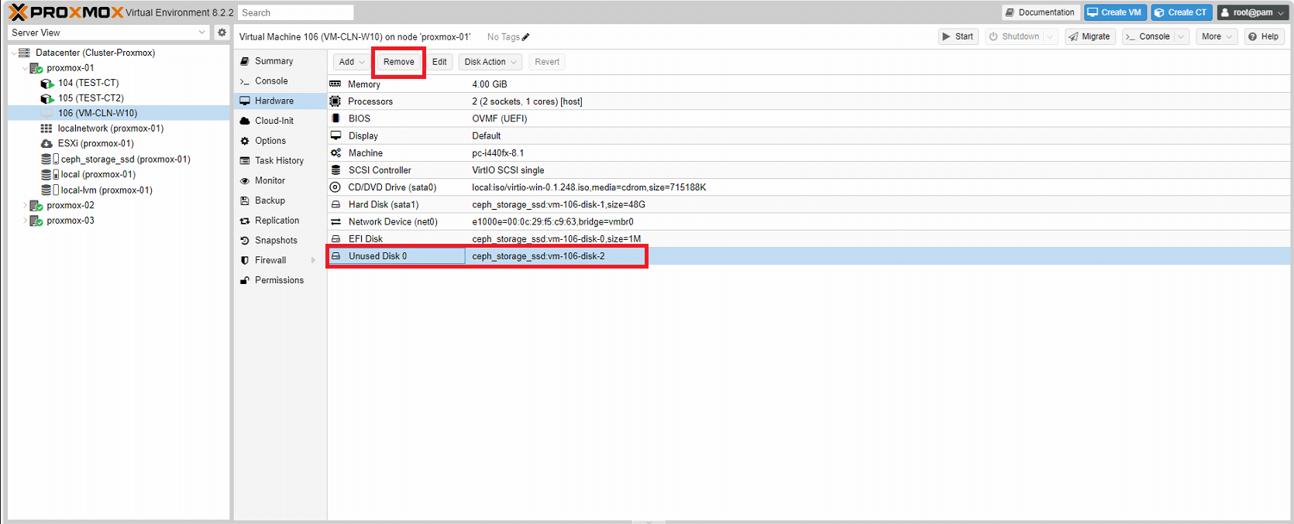
Task: Select the OVMF (UEFI) BIOS value
Action: (x=500, y=118)
